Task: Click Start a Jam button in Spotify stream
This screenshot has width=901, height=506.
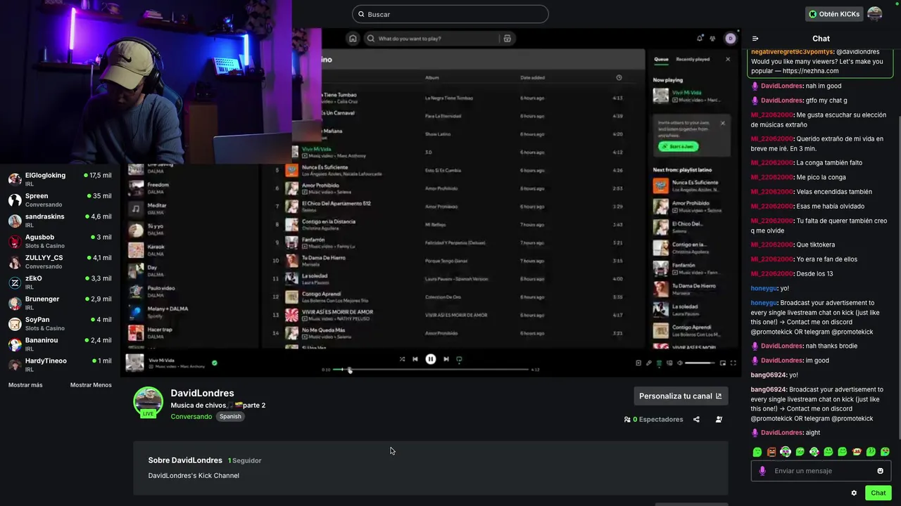Action: (x=677, y=146)
